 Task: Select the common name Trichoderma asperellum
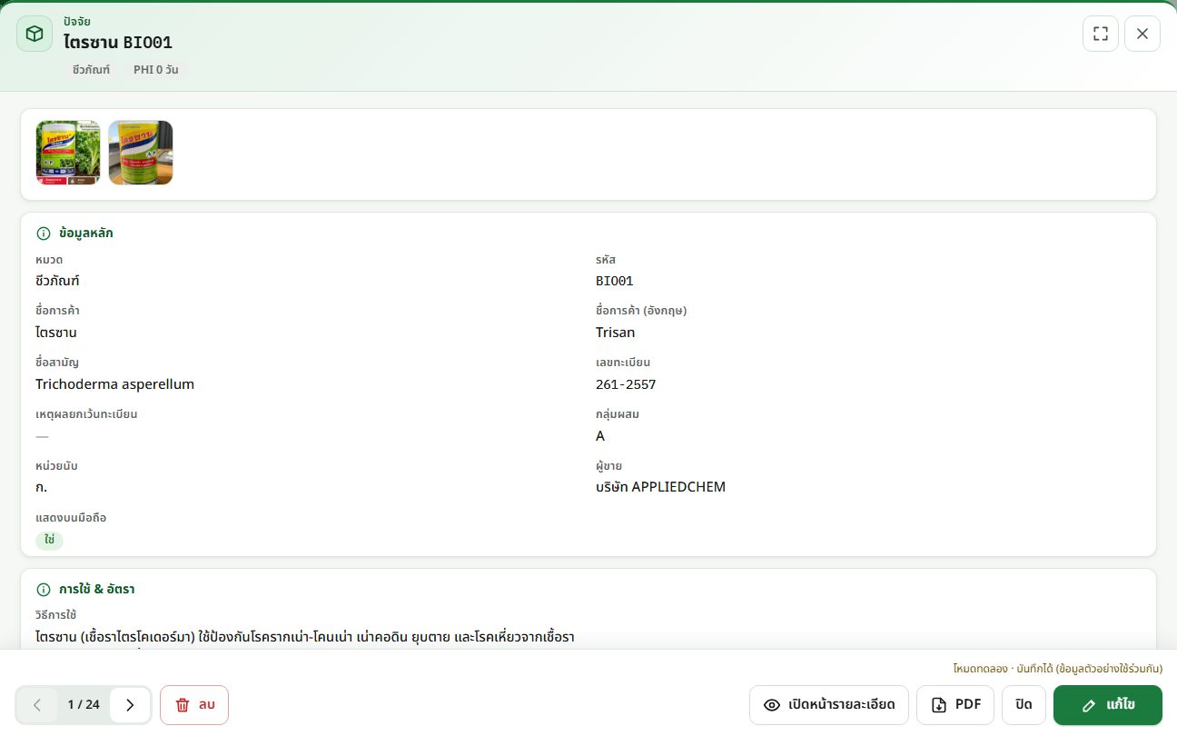tap(115, 384)
